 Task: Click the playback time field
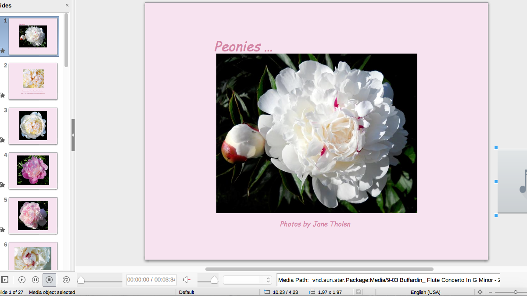pyautogui.click(x=151, y=280)
